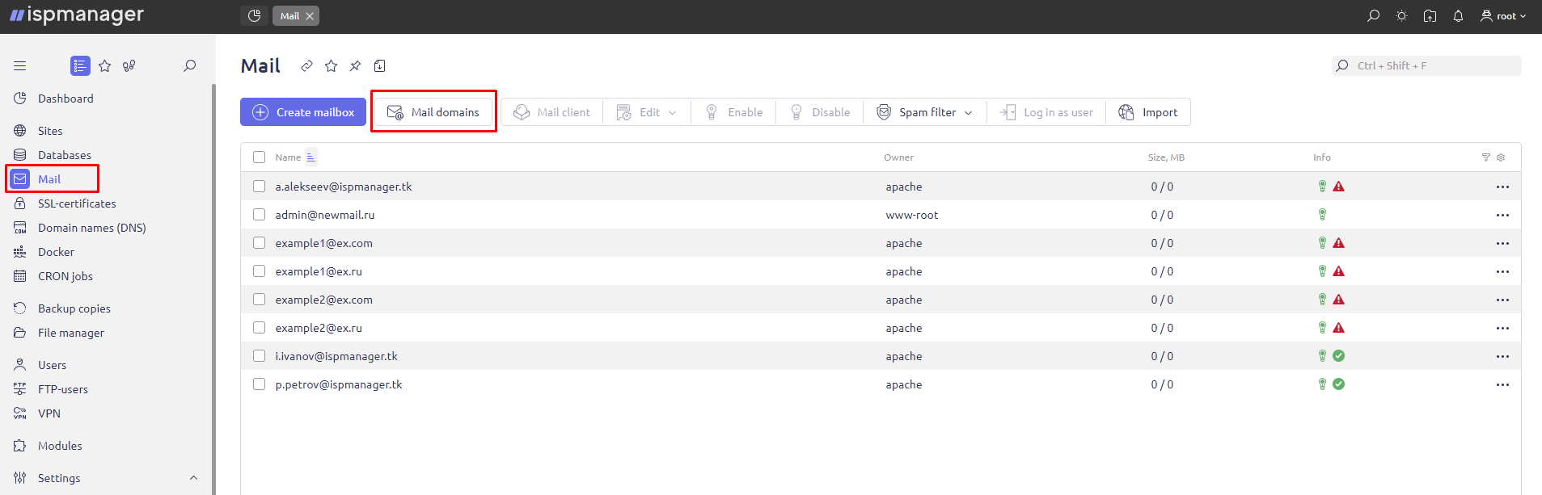Click the warning triangle for a.alekseev@ispmanager.tk

coord(1339,187)
